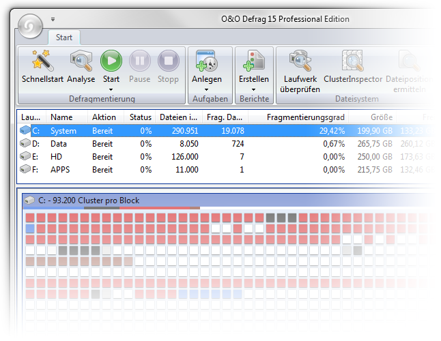This screenshot has height=341, width=441.
Task: Select the System drive name cell
Action: (x=63, y=131)
